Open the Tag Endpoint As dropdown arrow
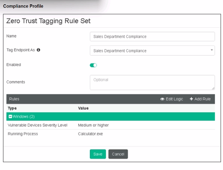Image resolution: width=223 pixels, height=170 pixels. (x=212, y=50)
